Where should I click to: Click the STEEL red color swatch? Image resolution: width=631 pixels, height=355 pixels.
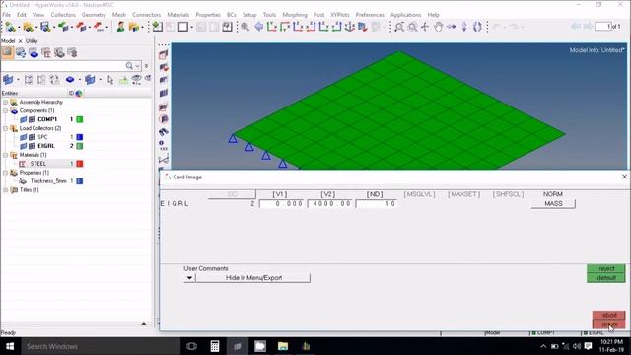(80, 164)
